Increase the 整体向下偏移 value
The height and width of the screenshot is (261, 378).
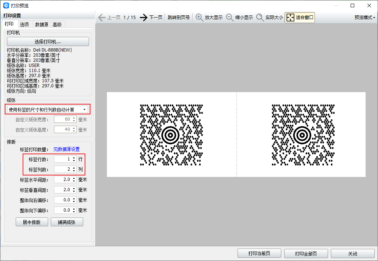(74, 209)
